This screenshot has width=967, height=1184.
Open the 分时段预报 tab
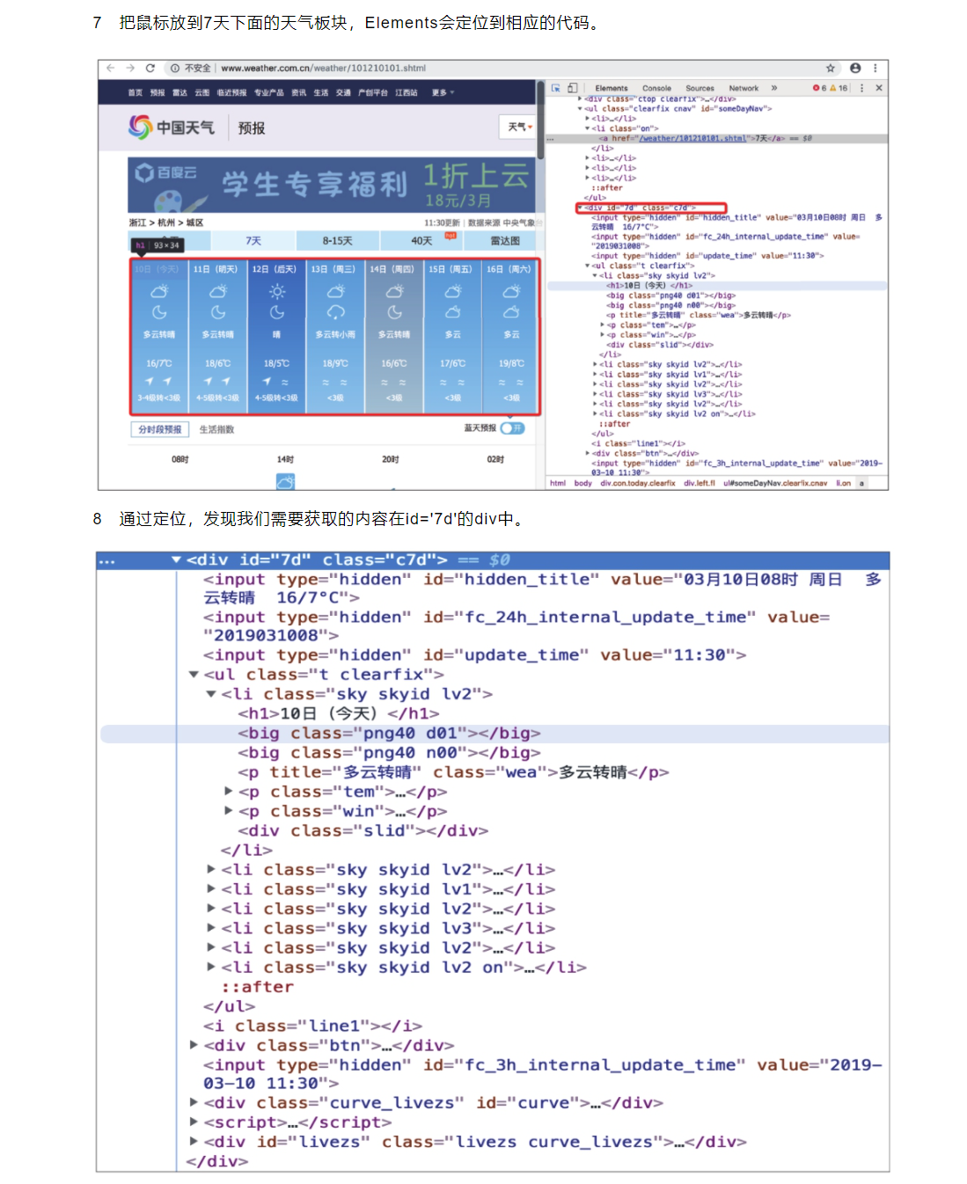pos(160,429)
